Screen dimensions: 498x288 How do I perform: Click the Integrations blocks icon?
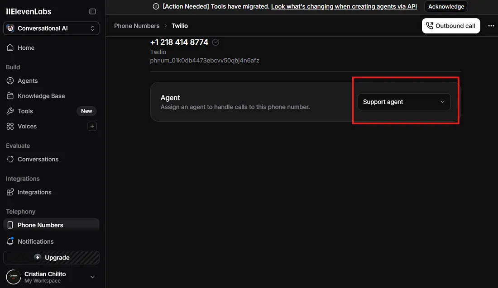pos(10,192)
